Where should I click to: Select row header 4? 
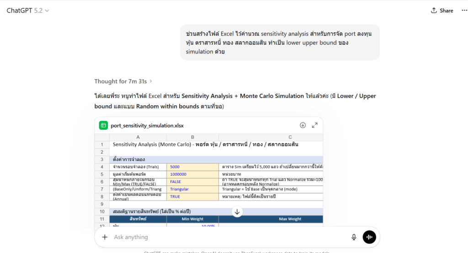coord(102,167)
